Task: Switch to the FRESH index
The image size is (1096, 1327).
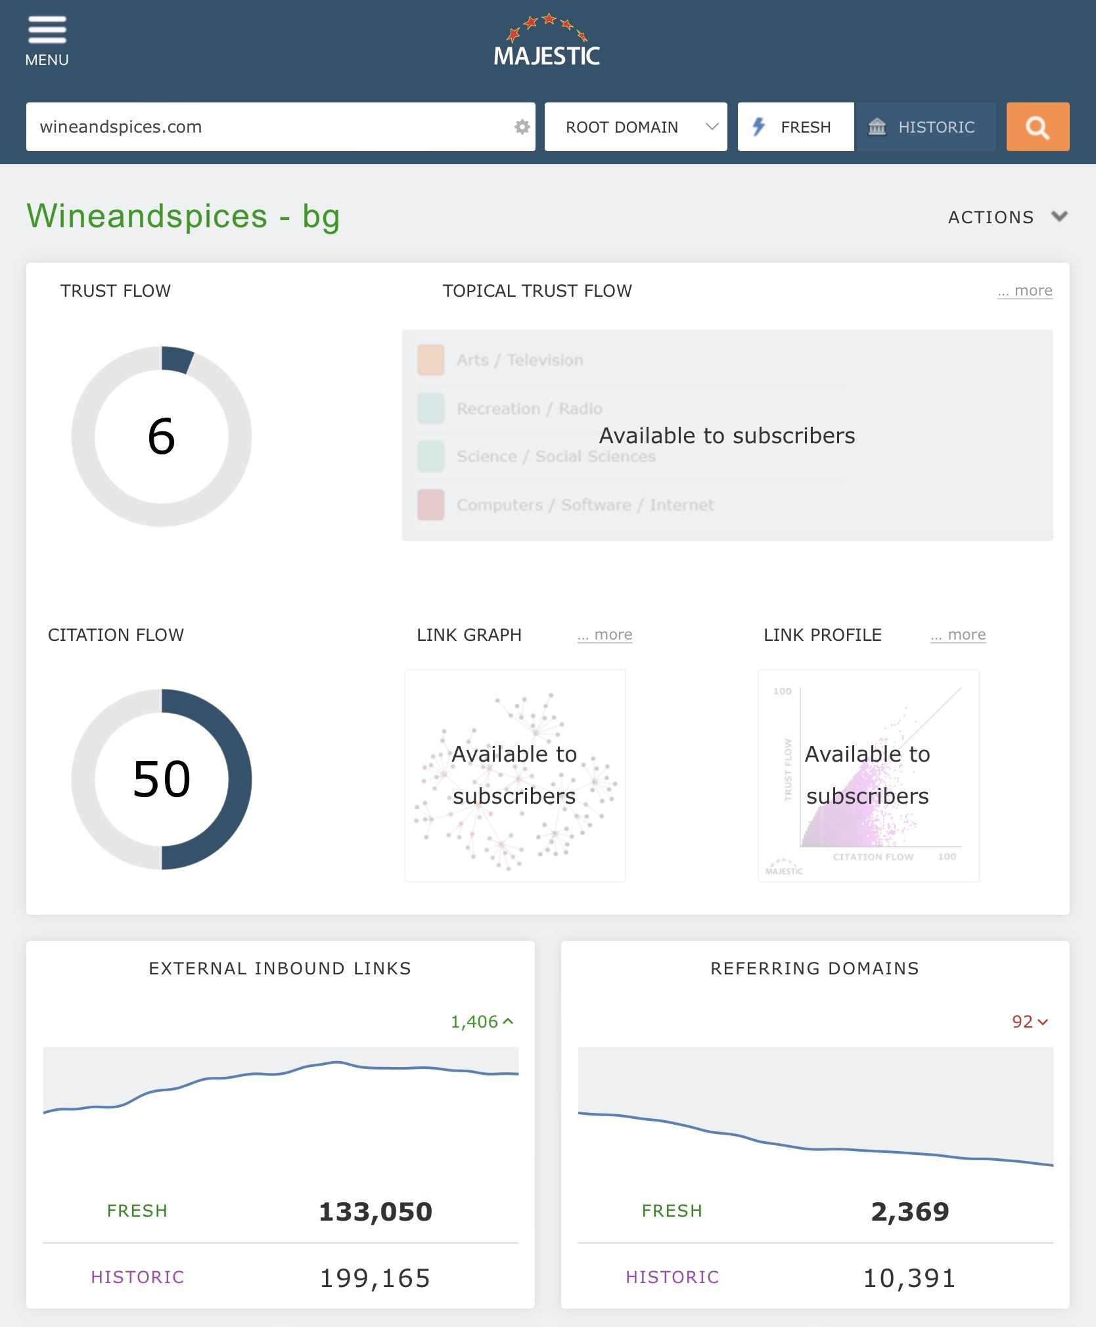Action: [796, 127]
